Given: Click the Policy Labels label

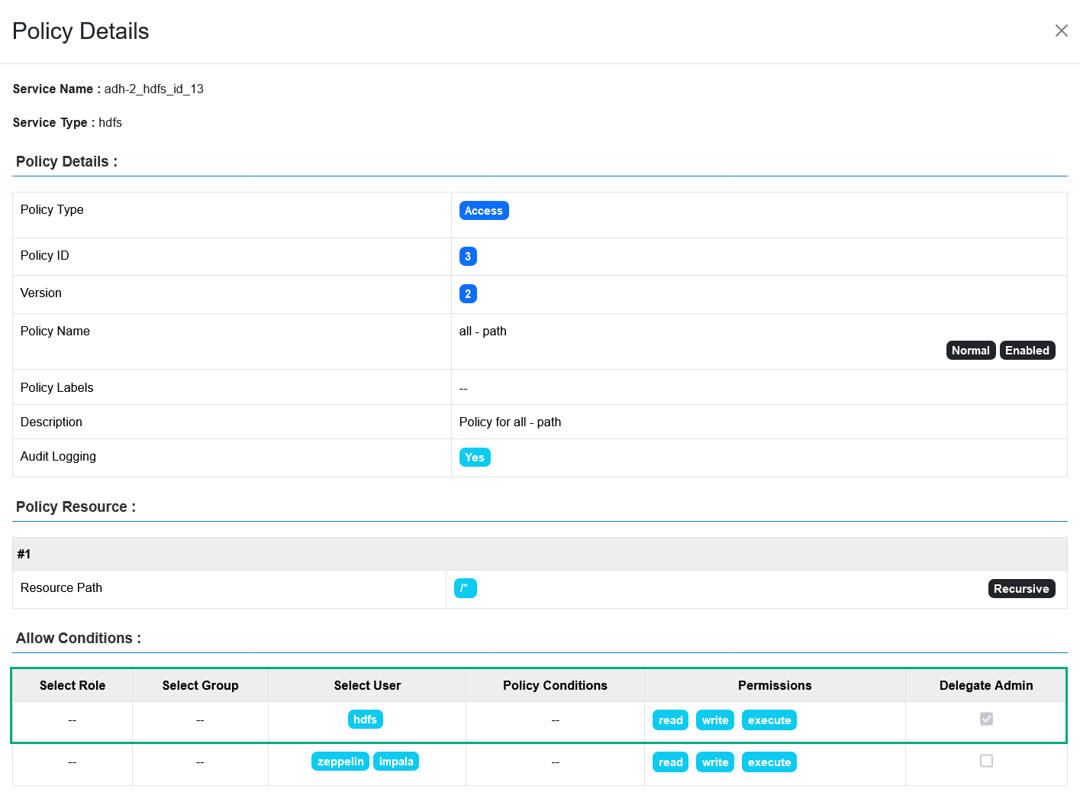Looking at the screenshot, I should [57, 388].
